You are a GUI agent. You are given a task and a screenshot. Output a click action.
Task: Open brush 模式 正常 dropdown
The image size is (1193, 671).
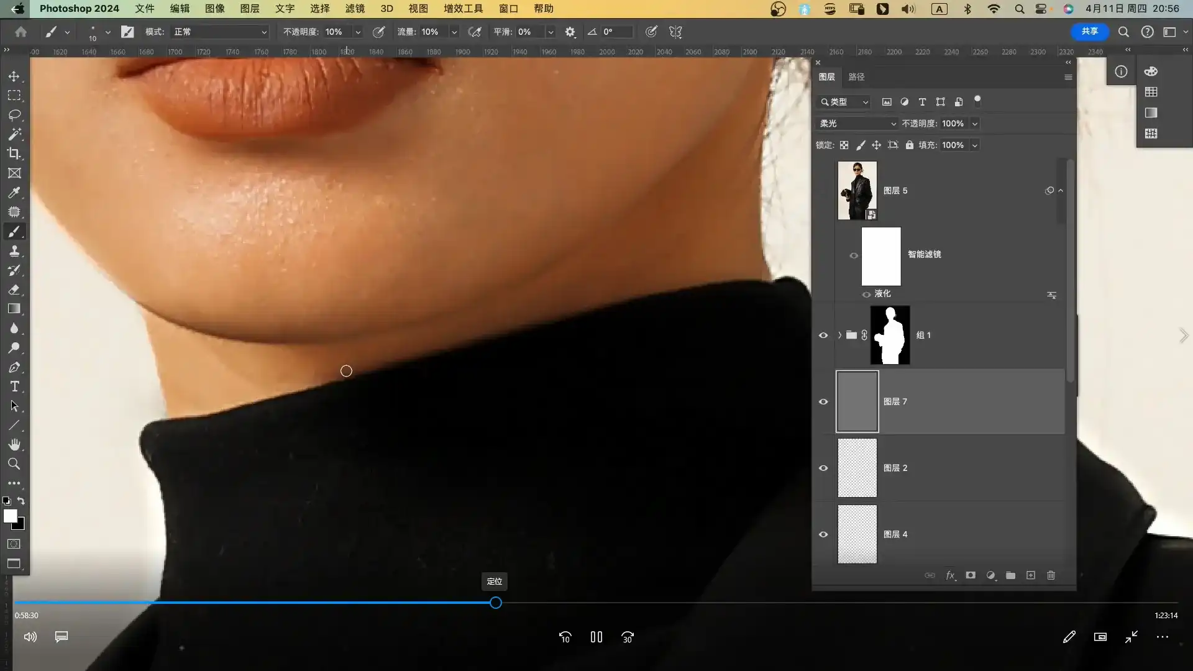(x=220, y=32)
